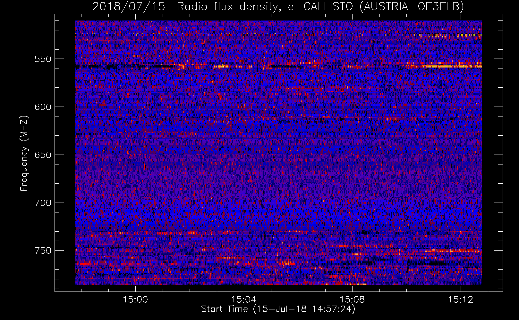This screenshot has width=519, height=320.
Task: Click the 'Frequency (MHZ)' axis label
Action: click(x=24, y=154)
